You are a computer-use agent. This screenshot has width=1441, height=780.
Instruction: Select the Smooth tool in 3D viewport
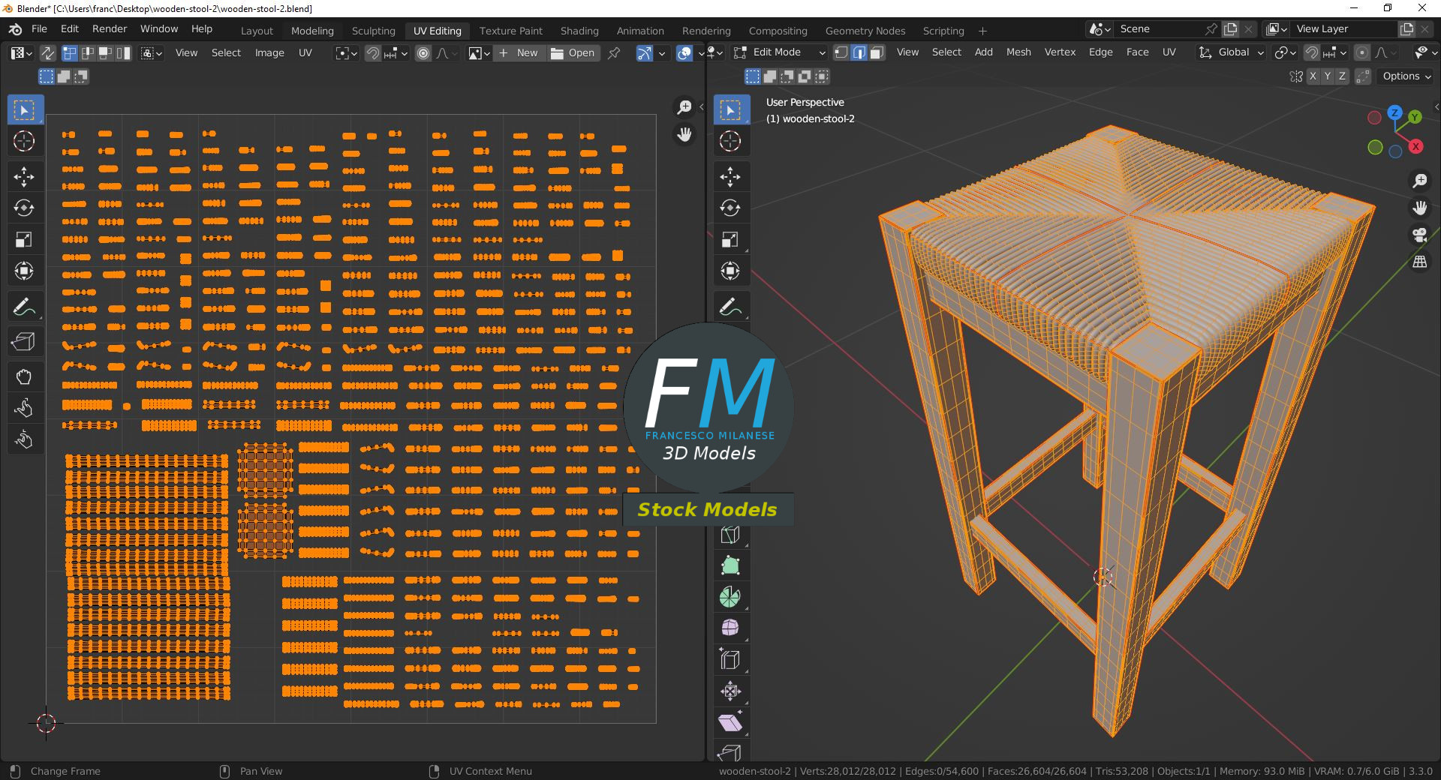730,628
